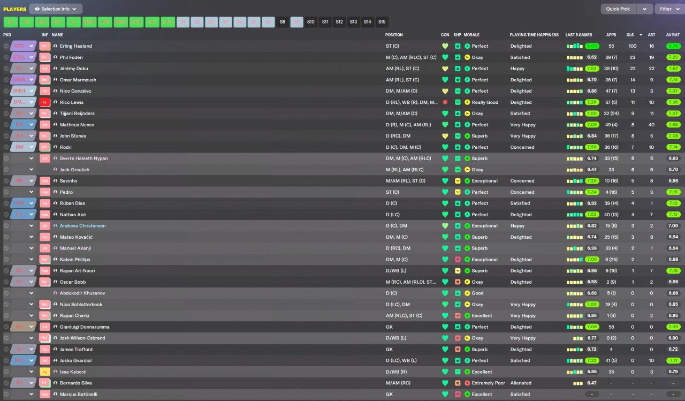685x401 pixels.
Task: Toggle the selection tick for Phil Foden
Action: pyautogui.click(x=6, y=57)
